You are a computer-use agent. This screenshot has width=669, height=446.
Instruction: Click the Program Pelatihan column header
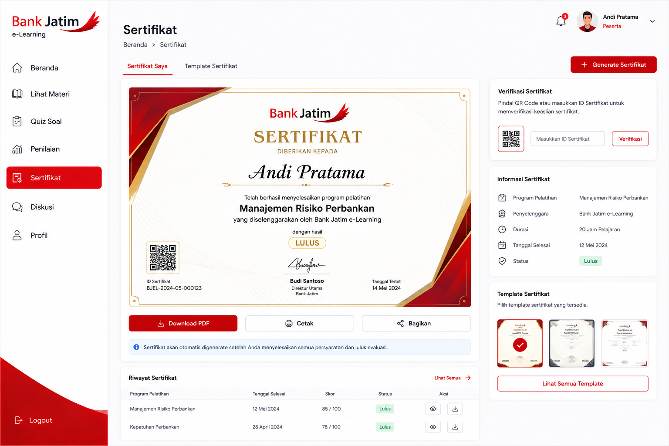tap(149, 394)
